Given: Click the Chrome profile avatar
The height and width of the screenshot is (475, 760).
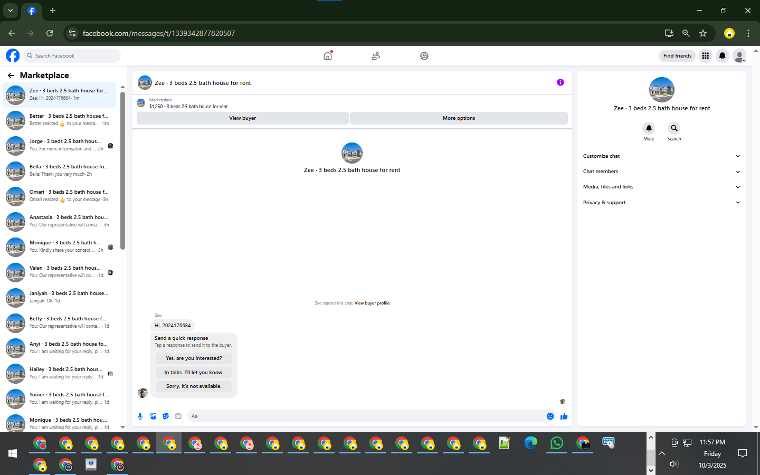Looking at the screenshot, I should pos(729,33).
